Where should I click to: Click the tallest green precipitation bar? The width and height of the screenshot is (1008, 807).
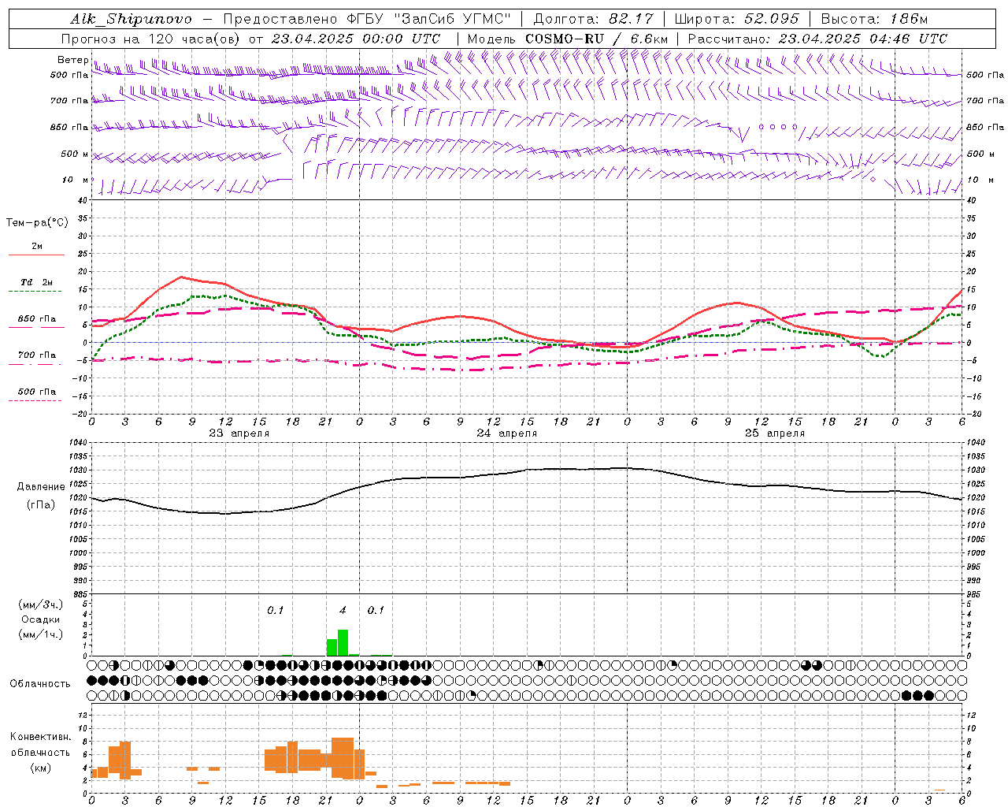(x=343, y=642)
